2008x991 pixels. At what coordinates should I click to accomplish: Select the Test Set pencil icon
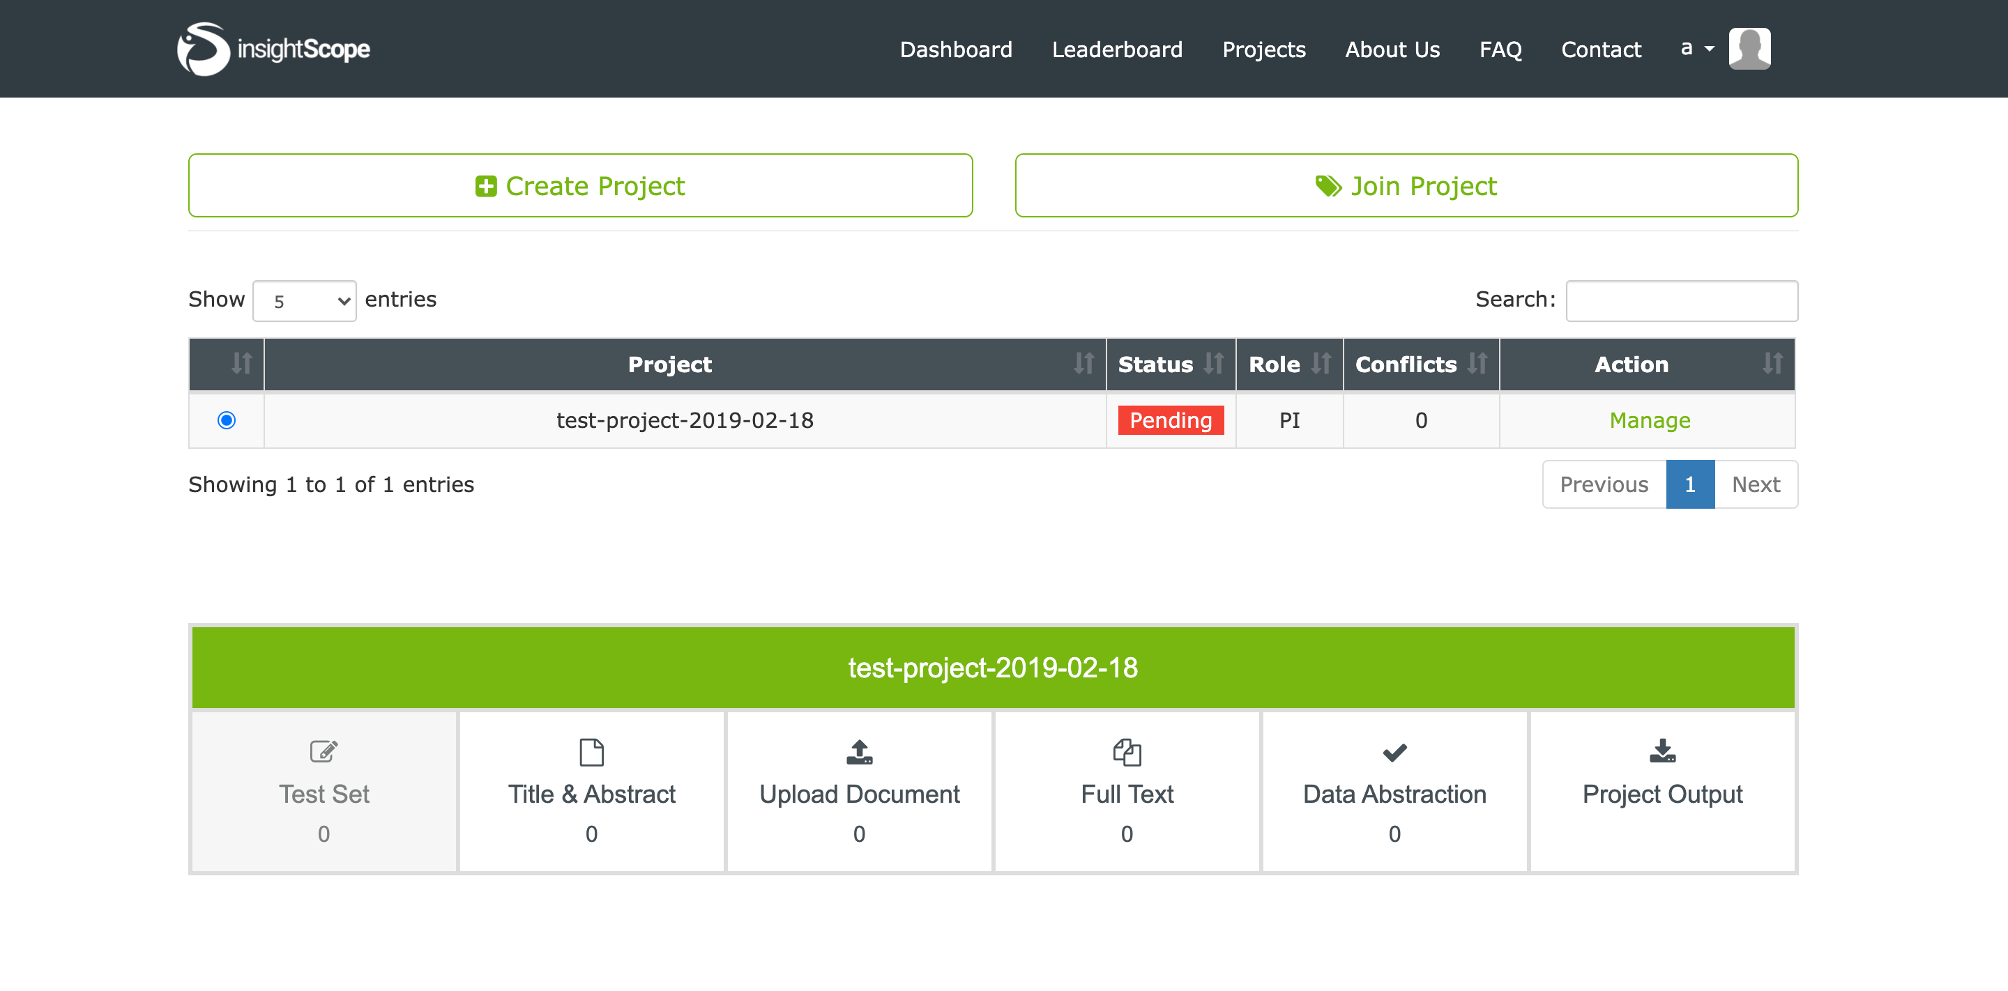click(x=324, y=751)
